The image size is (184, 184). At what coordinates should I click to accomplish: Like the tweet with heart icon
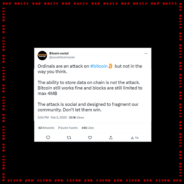[90, 138]
